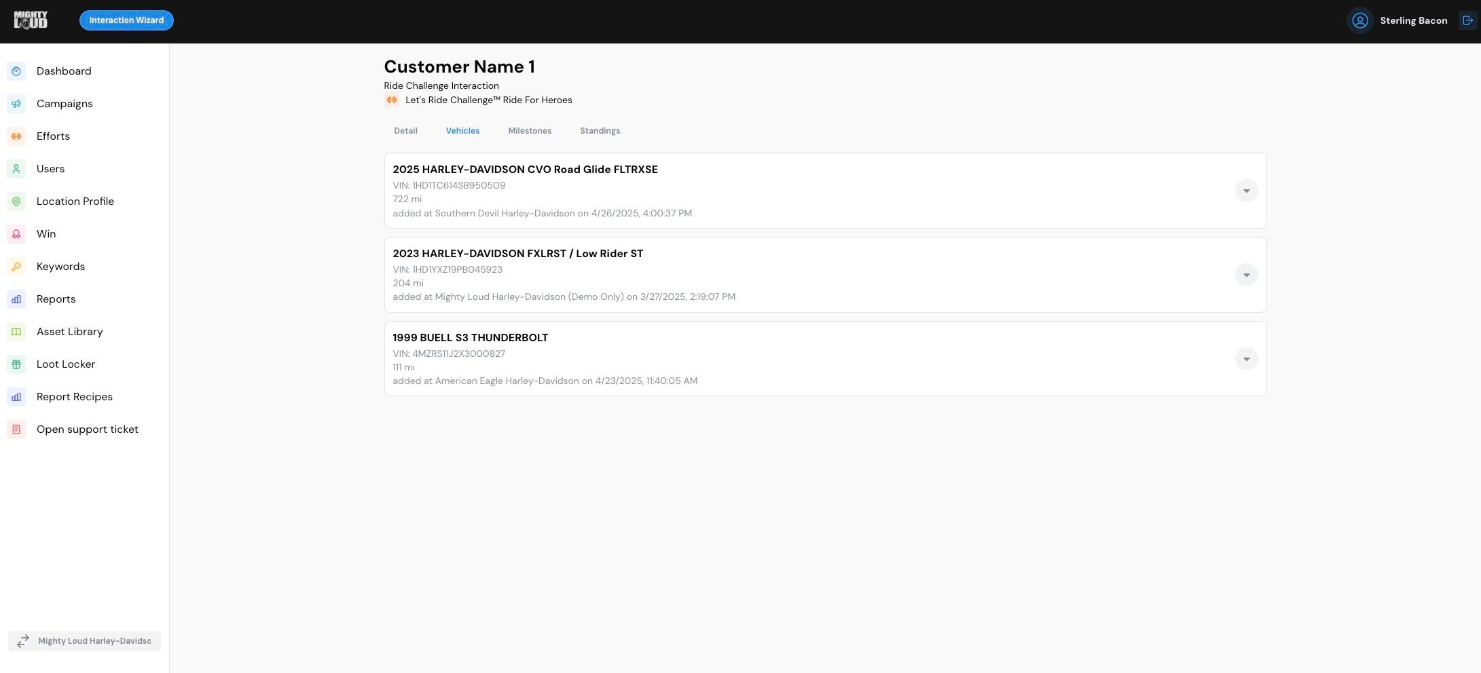This screenshot has height=673, width=1481.
Task: Click the Customer Name 1 heading
Action: point(459,66)
